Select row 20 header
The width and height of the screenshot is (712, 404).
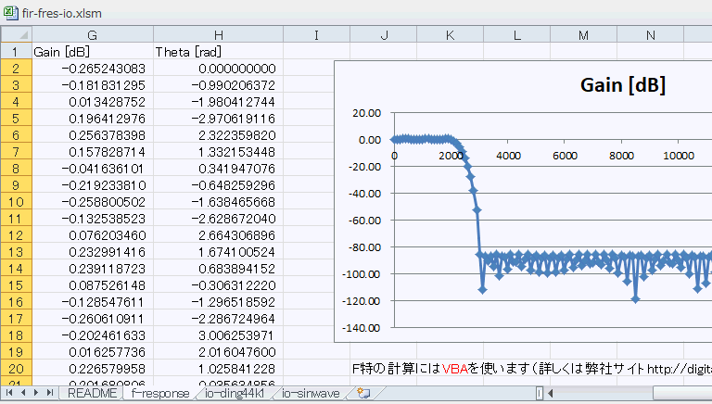click(x=17, y=369)
